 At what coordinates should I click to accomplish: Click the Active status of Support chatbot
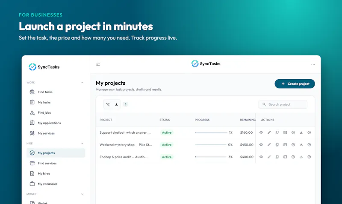[x=167, y=132]
